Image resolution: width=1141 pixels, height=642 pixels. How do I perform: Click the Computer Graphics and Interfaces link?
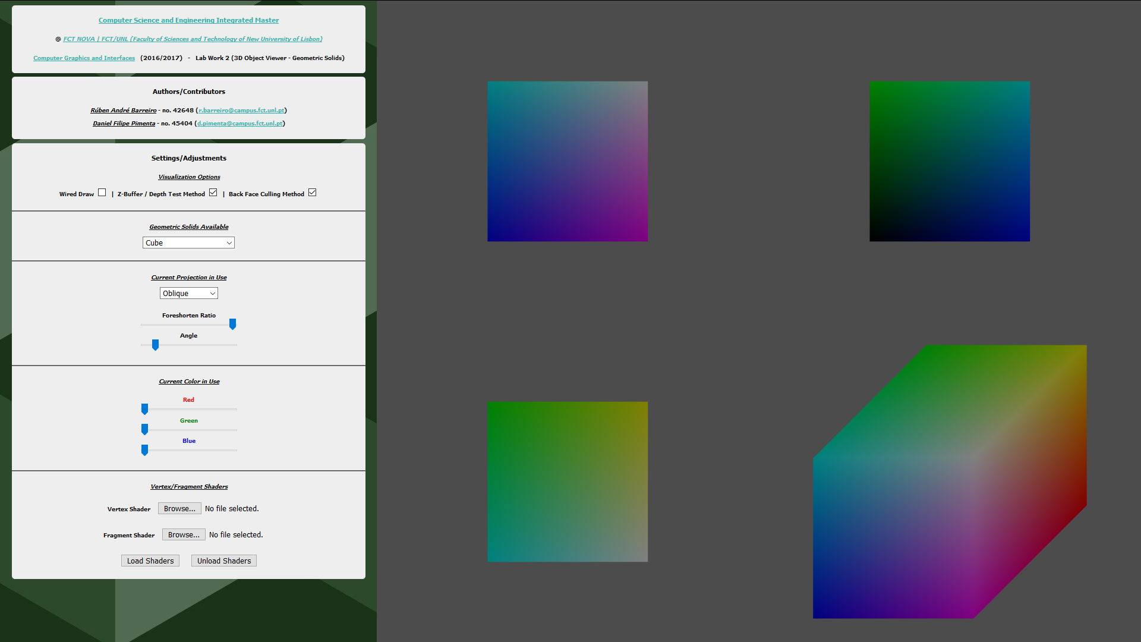pos(84,57)
